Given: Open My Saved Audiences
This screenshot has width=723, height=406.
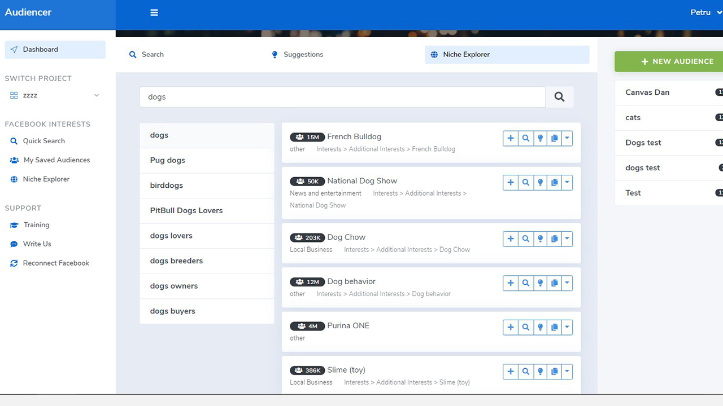Looking at the screenshot, I should point(50,160).
